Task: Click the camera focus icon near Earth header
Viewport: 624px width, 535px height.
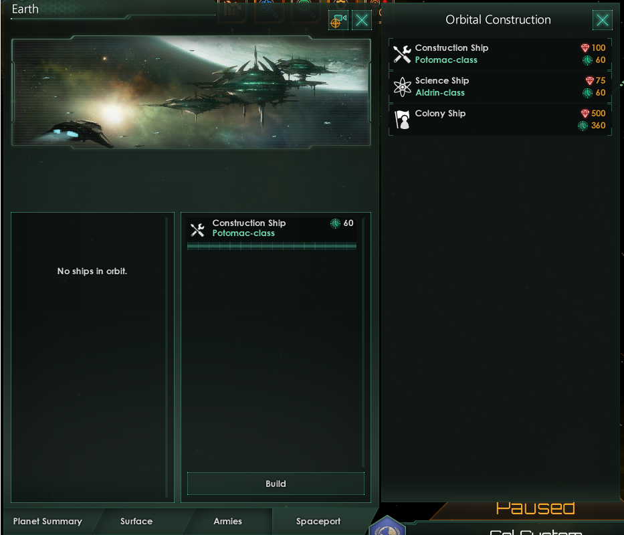Action: click(x=338, y=20)
